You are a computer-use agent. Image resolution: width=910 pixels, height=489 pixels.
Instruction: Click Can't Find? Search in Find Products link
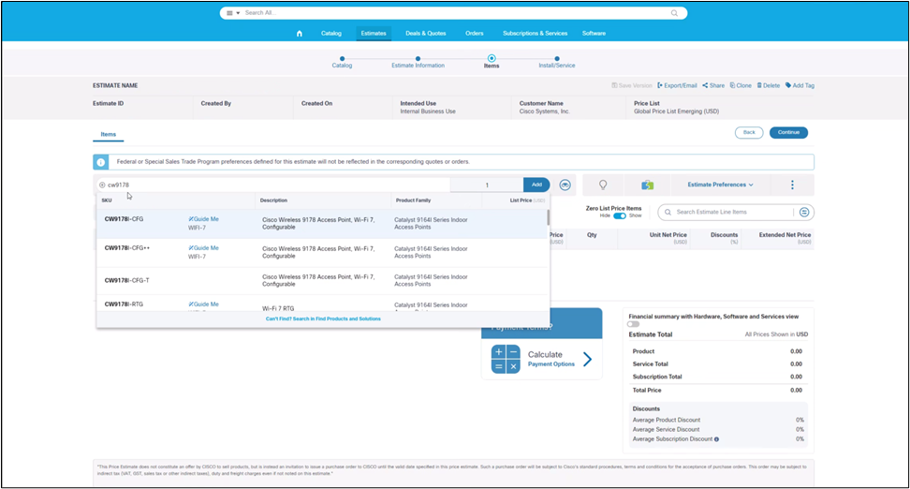[x=323, y=319]
